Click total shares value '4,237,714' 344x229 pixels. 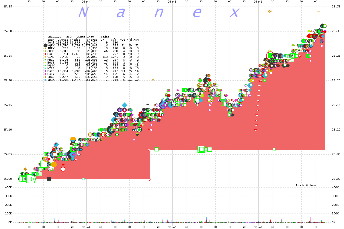click(89, 42)
